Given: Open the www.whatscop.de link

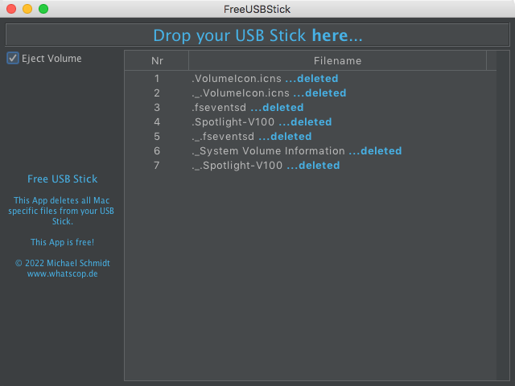Looking at the screenshot, I should [x=62, y=273].
